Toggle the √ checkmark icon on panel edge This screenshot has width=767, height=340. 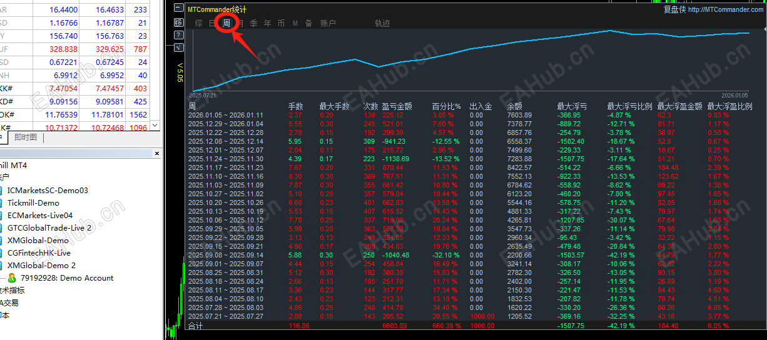(x=179, y=47)
